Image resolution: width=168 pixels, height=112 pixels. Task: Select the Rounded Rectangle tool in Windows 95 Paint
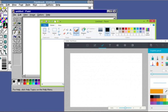(x=19, y=50)
